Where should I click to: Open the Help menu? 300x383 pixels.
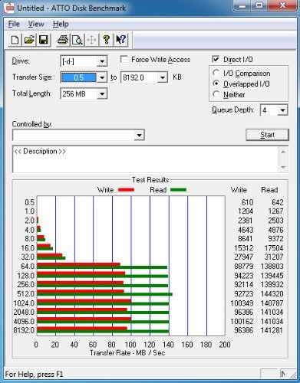point(61,24)
